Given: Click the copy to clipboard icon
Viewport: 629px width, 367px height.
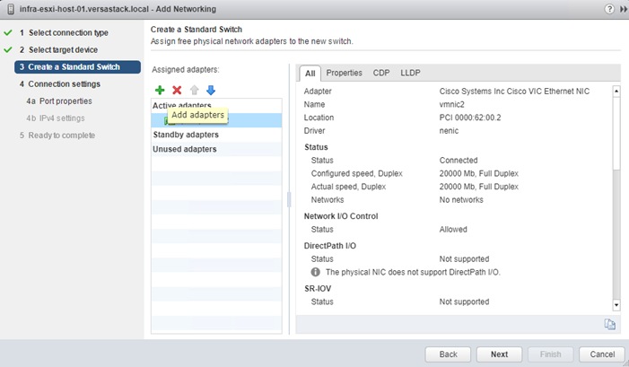Looking at the screenshot, I should 610,324.
